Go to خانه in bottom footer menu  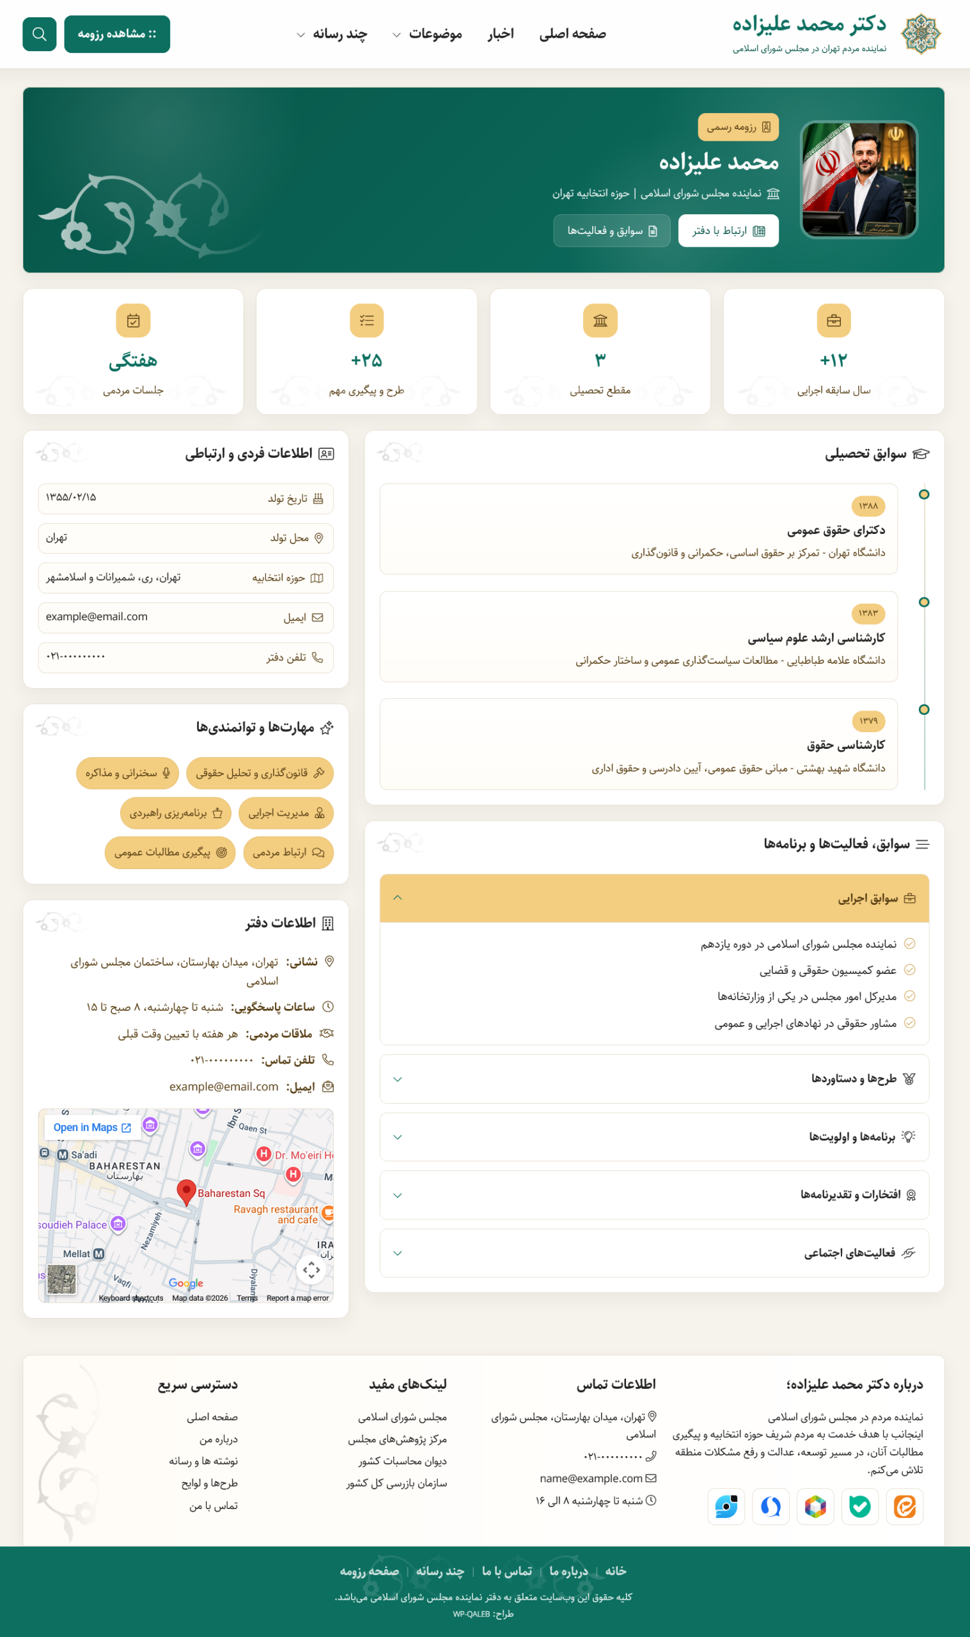click(616, 1571)
